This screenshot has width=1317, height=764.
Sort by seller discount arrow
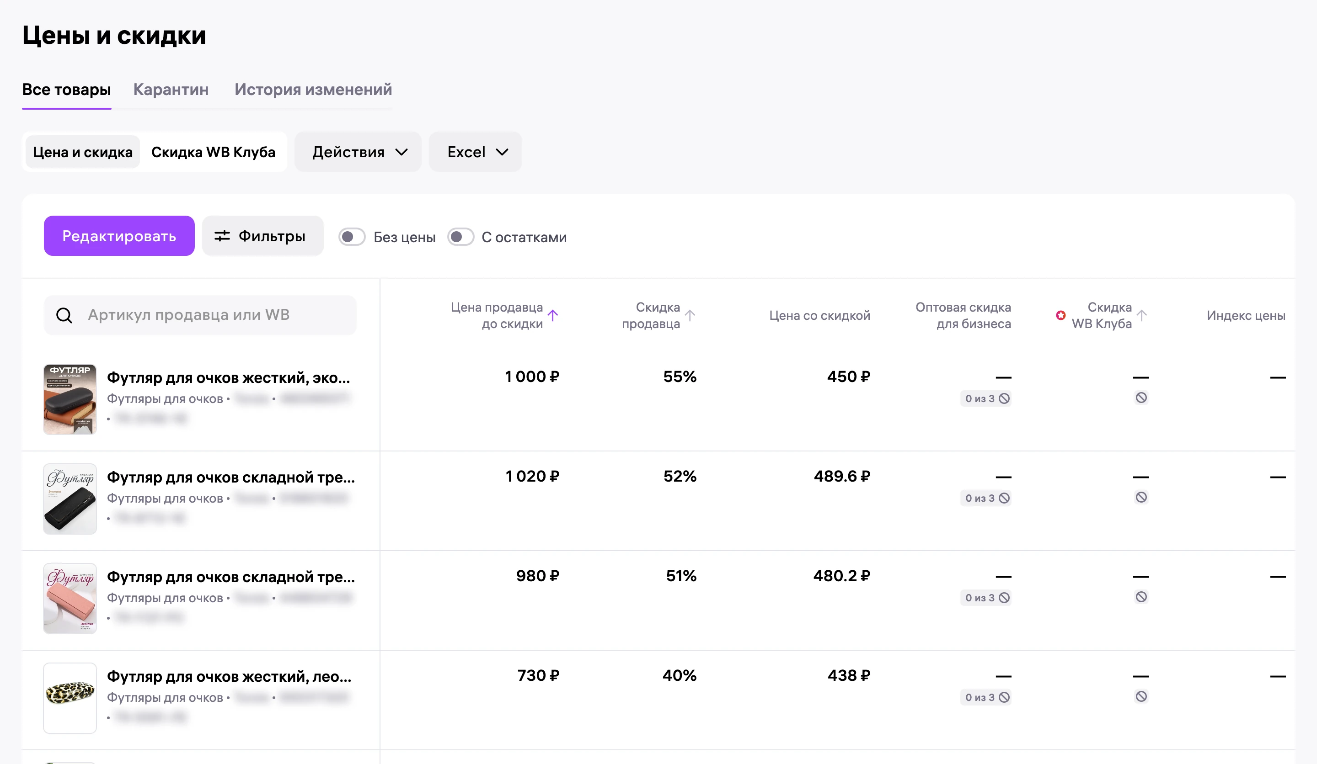tap(690, 315)
